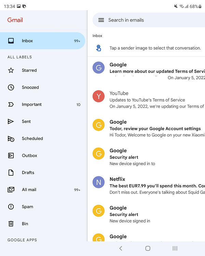This screenshot has height=256, width=205.
Task: Click the 10 count beside Important
Action: point(78,105)
